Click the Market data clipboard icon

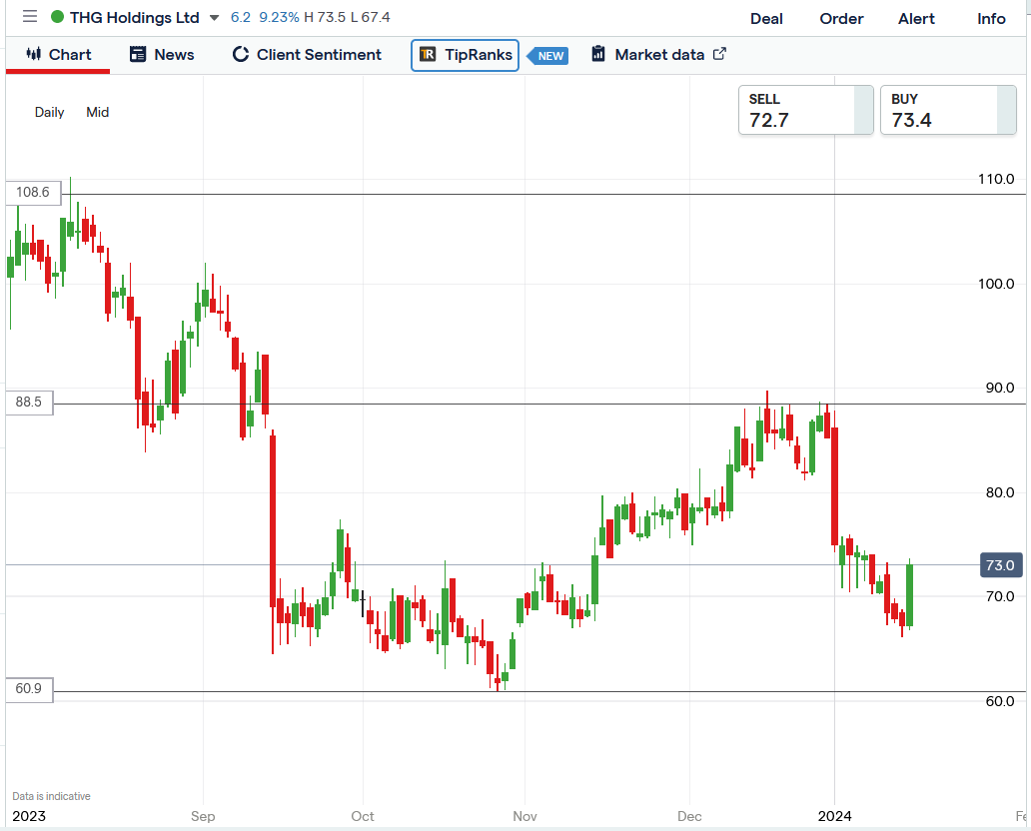point(598,53)
